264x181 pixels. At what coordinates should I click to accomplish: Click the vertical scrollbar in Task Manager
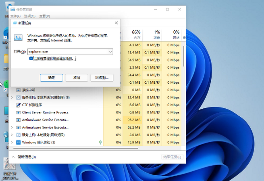point(184,56)
